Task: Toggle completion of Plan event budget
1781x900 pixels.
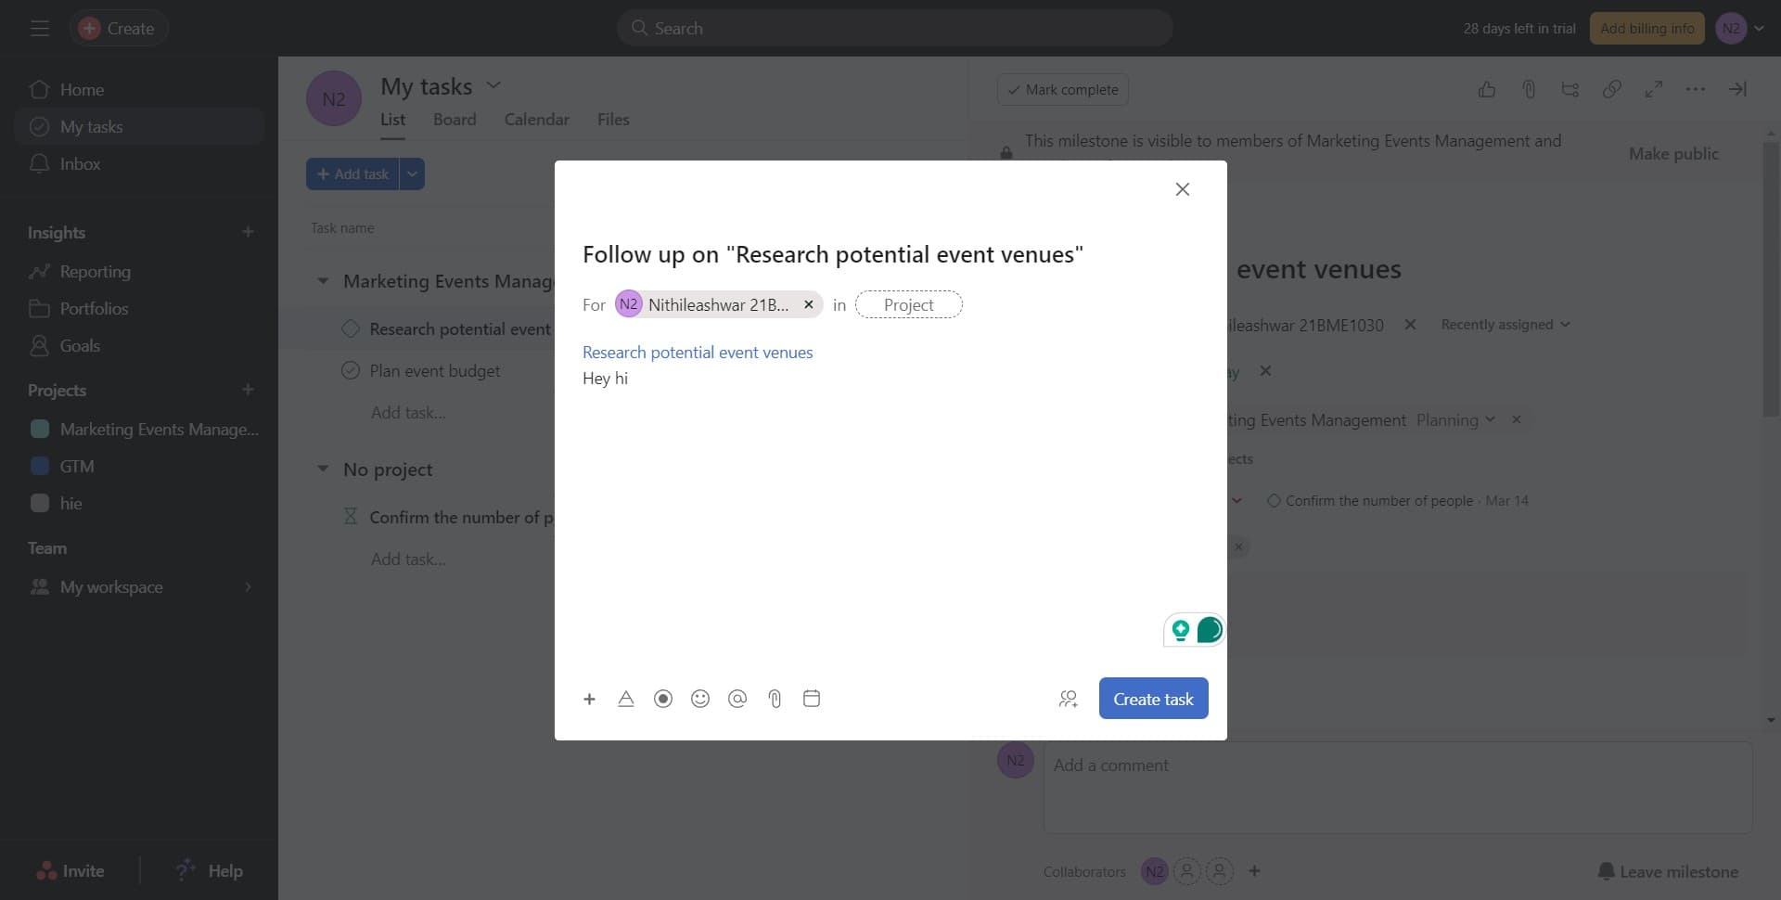Action: click(351, 369)
